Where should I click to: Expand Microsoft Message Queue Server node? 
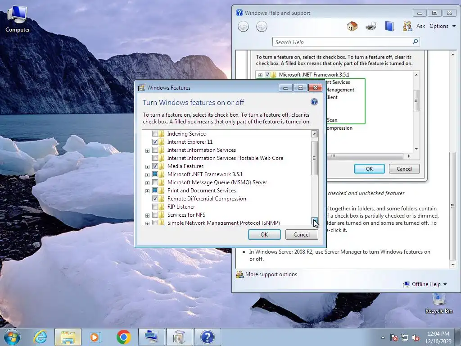[x=147, y=183]
